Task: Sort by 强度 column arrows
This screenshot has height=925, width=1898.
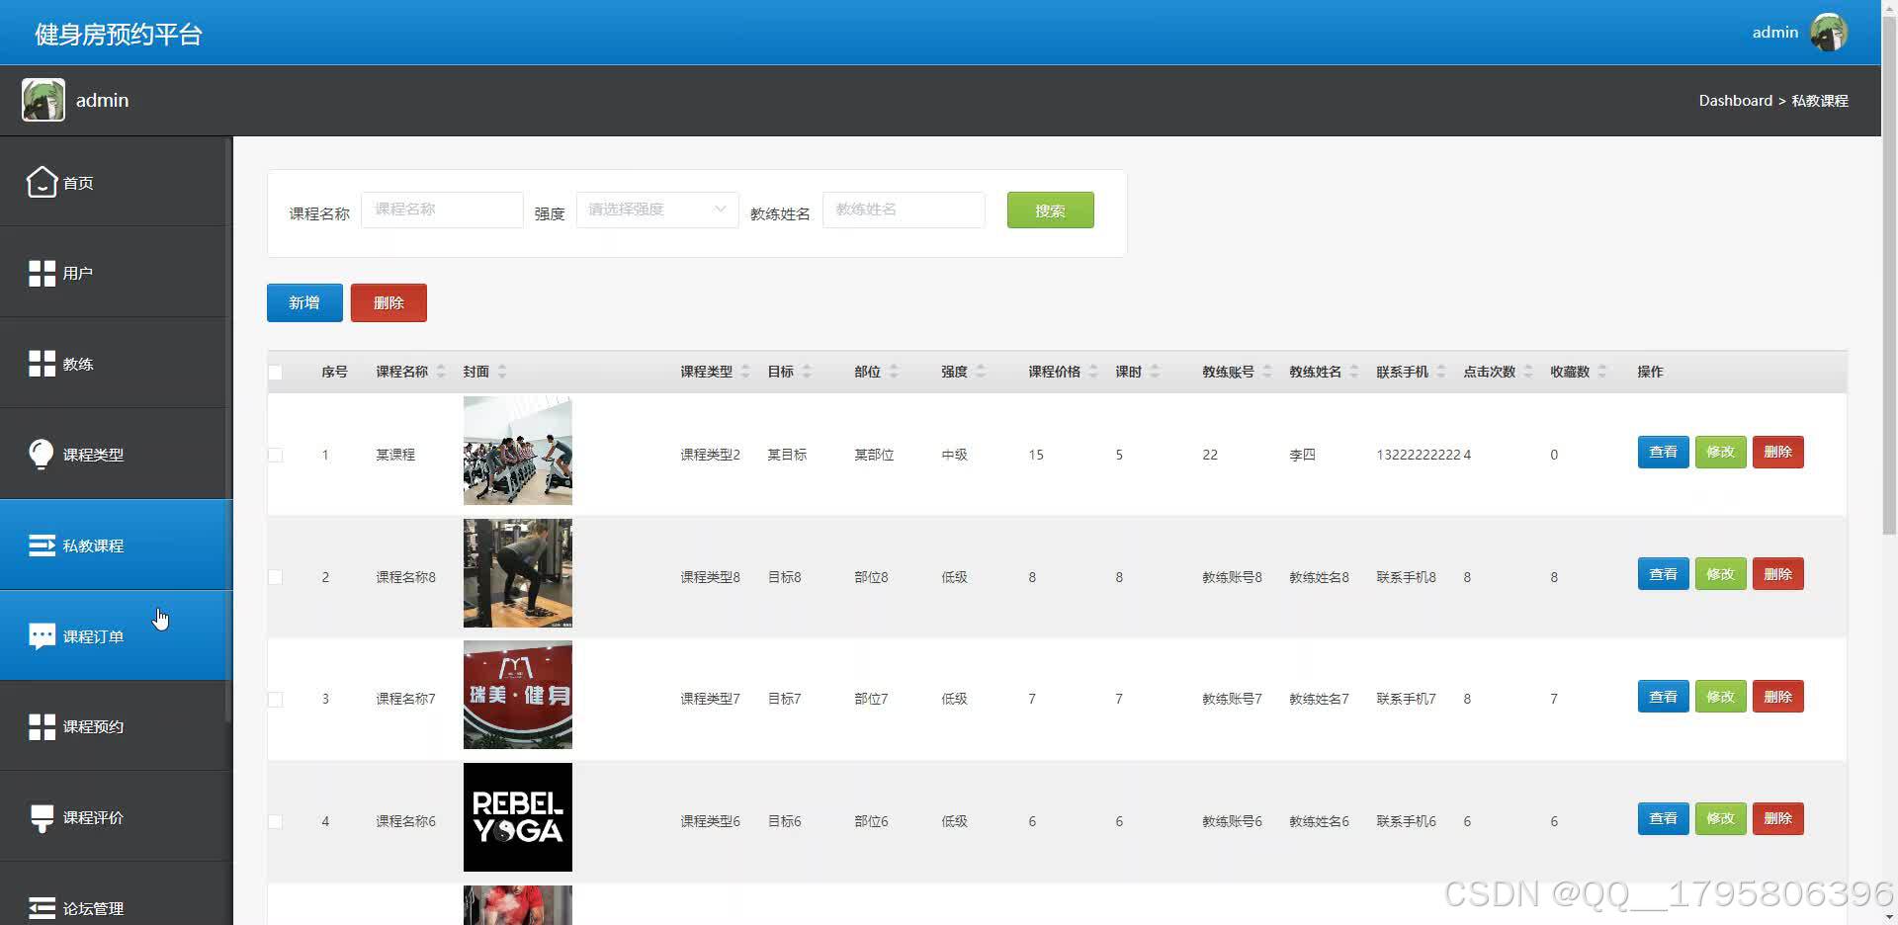Action: (981, 372)
